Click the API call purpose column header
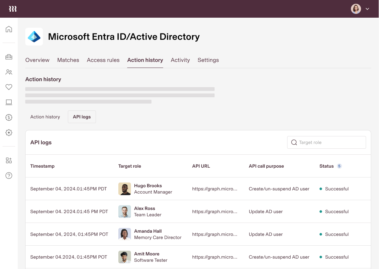379x269 pixels. pyautogui.click(x=266, y=166)
